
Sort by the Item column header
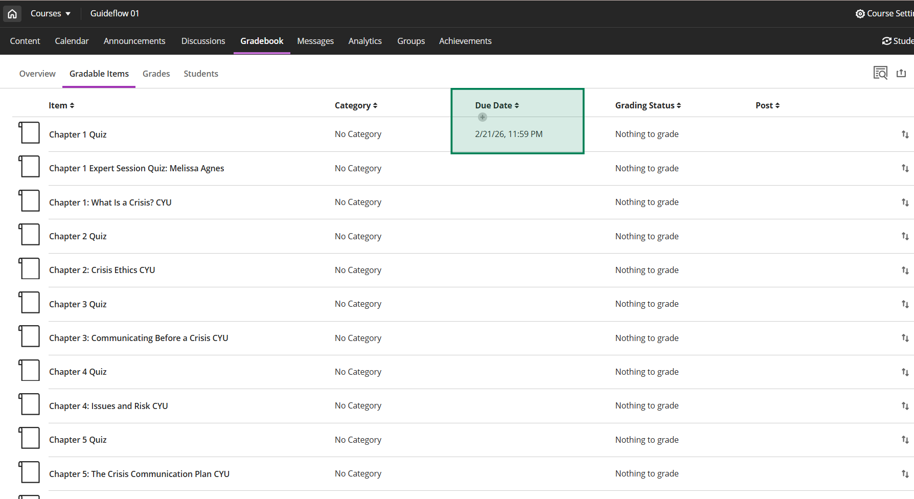tap(61, 105)
